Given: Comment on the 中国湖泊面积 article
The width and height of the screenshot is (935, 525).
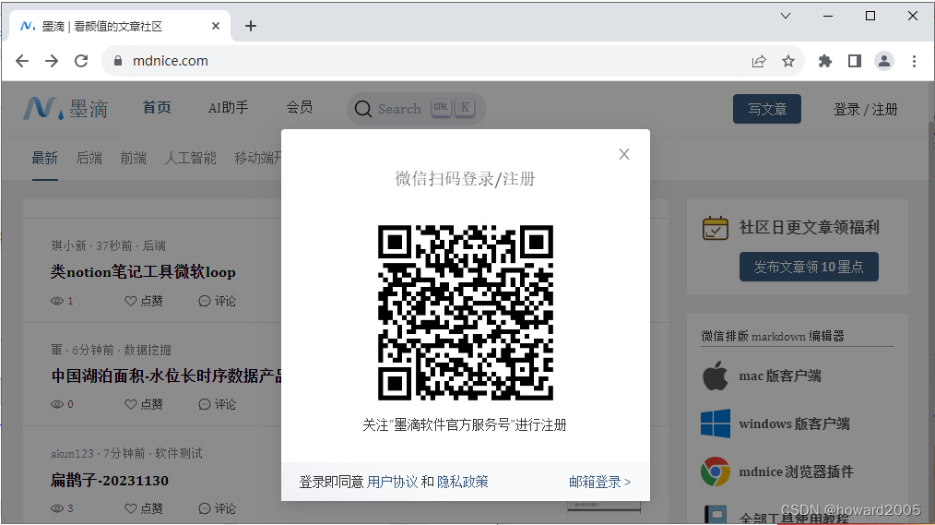Looking at the screenshot, I should (217, 404).
